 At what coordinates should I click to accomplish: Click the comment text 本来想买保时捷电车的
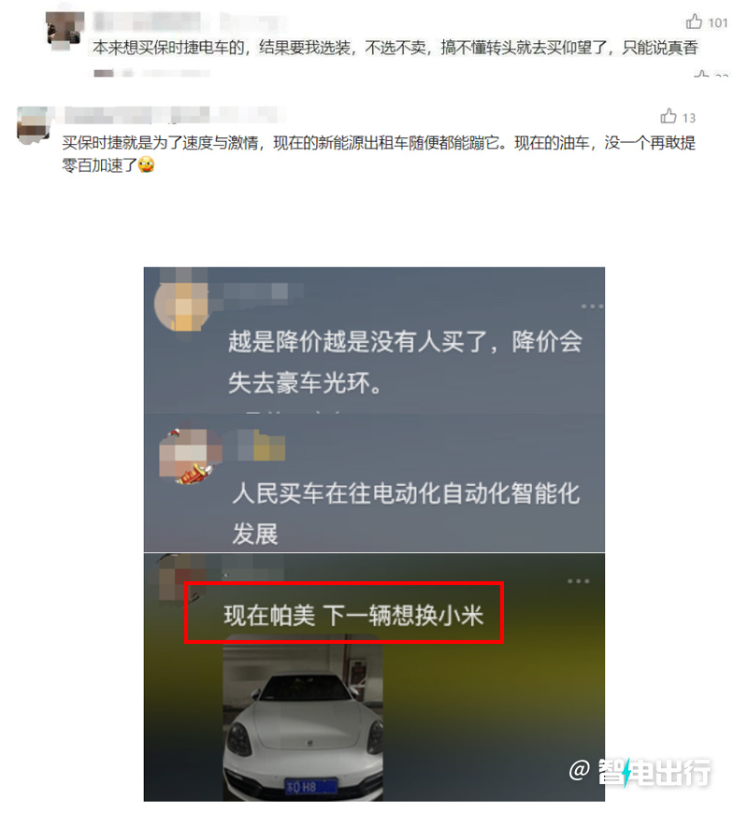click(169, 48)
